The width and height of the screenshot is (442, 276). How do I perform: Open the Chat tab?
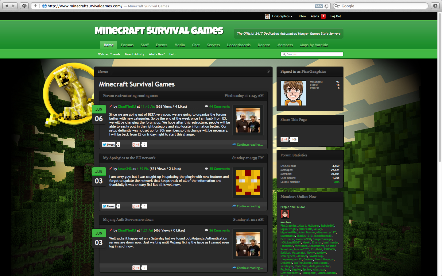click(x=196, y=45)
